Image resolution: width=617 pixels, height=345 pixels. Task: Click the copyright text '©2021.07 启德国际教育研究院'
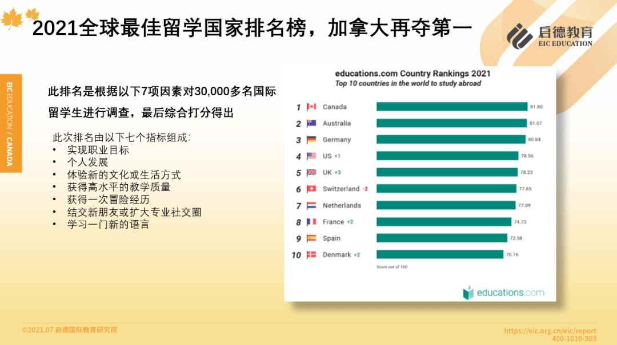point(70,330)
